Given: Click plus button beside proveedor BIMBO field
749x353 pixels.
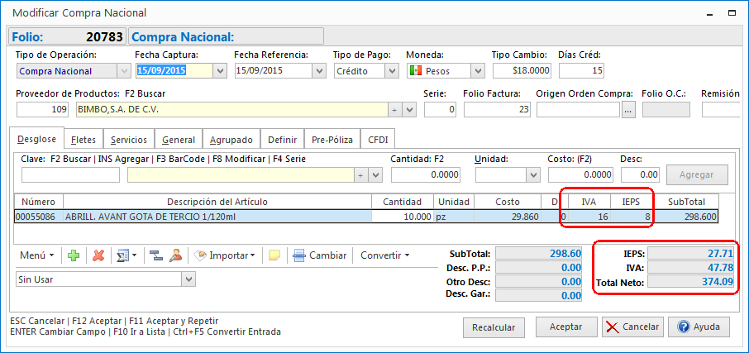Looking at the screenshot, I should tap(394, 109).
